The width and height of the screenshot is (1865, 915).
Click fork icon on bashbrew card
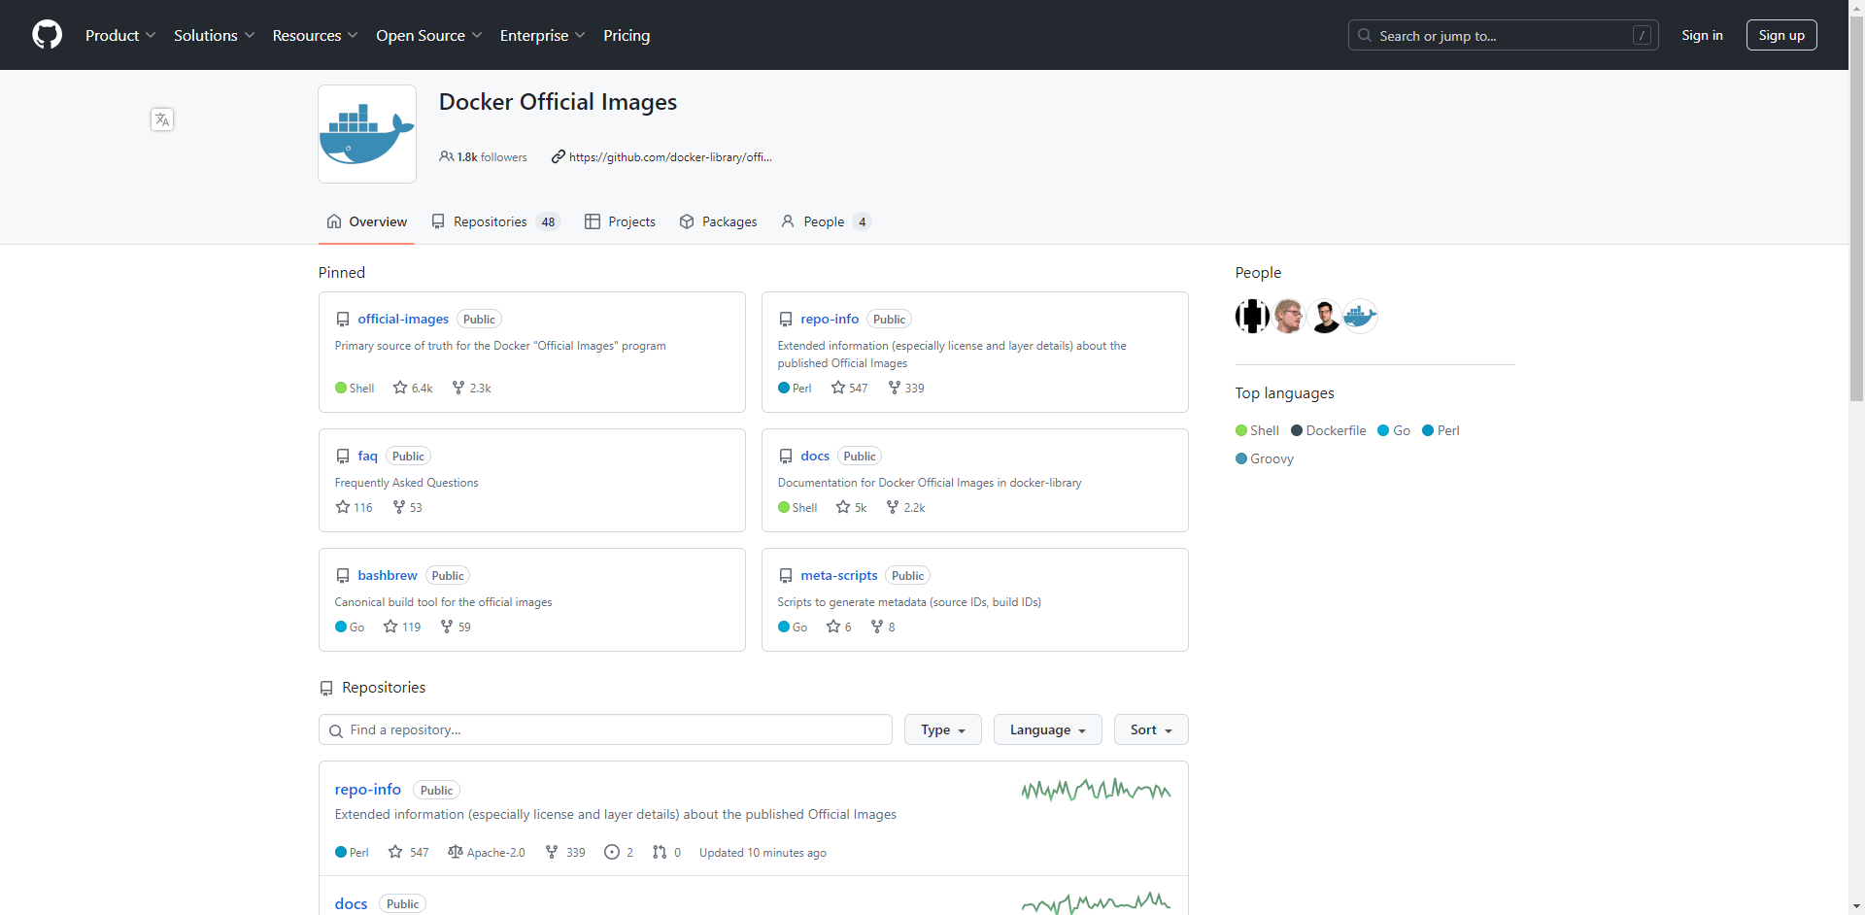pyautogui.click(x=447, y=627)
